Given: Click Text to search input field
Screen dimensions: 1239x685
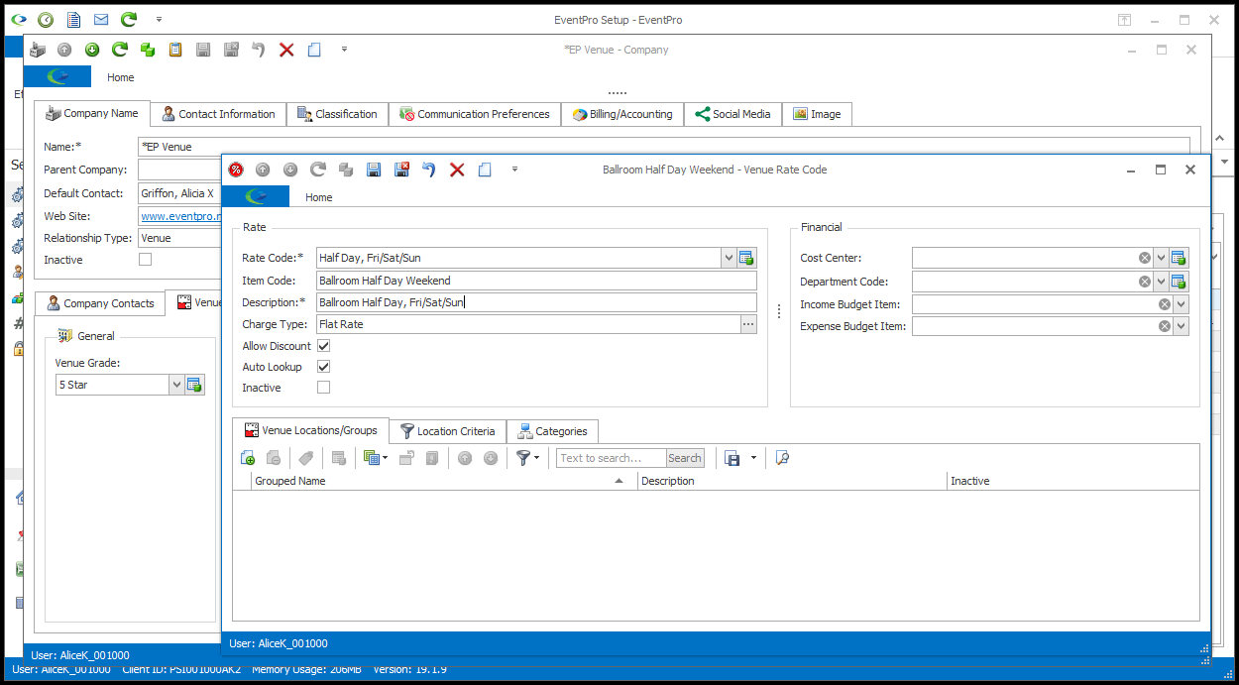Looking at the screenshot, I should (611, 458).
